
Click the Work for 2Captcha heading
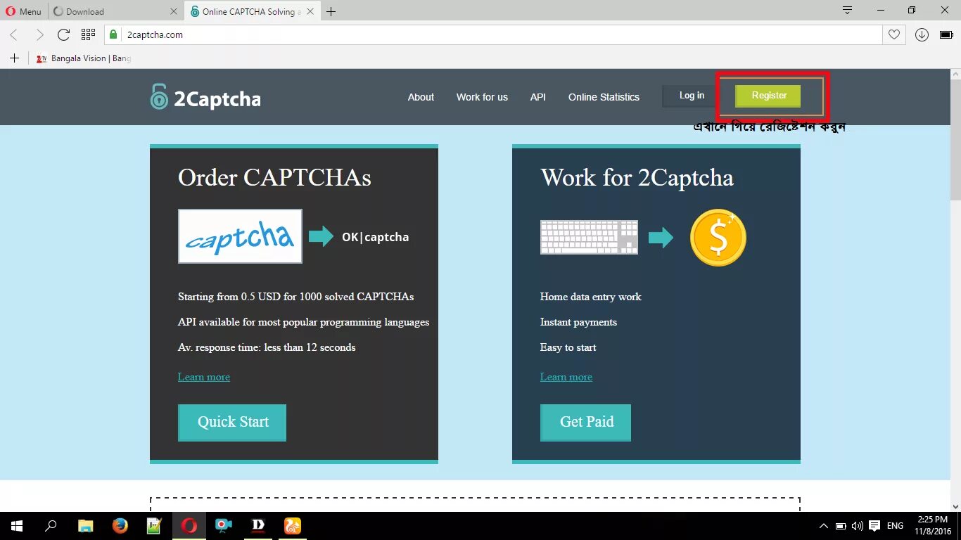tap(637, 178)
